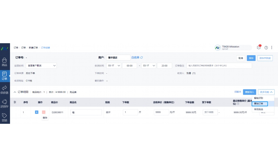
Task: Click first 订单 breadcrumb link
Action: [16, 48]
